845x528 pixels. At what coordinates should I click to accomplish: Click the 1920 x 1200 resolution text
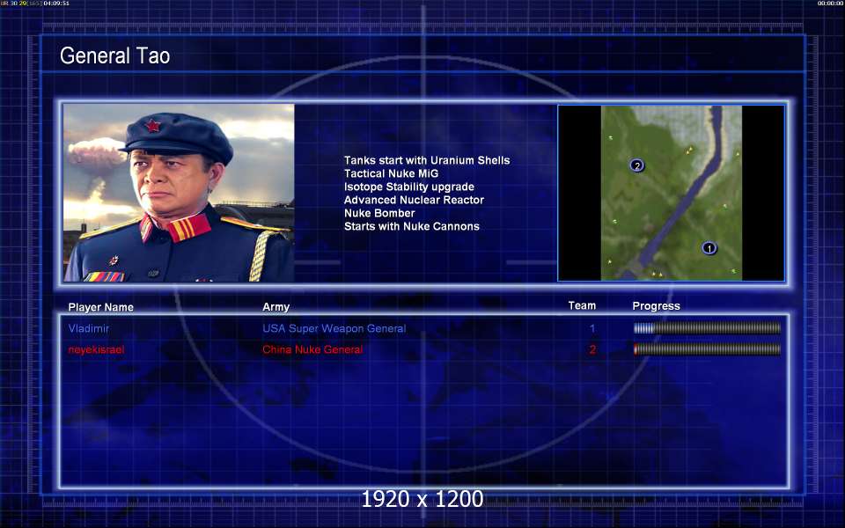pyautogui.click(x=422, y=499)
